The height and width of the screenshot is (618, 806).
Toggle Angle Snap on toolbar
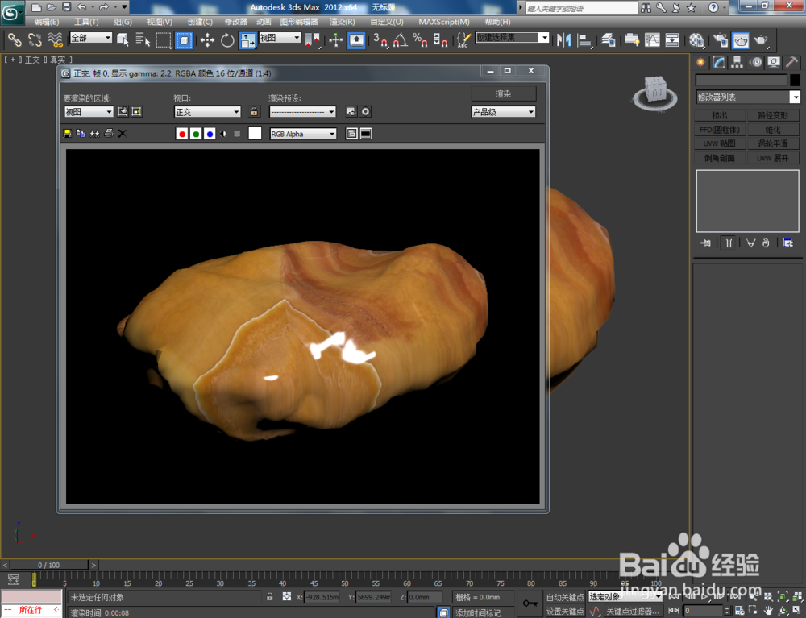[401, 40]
